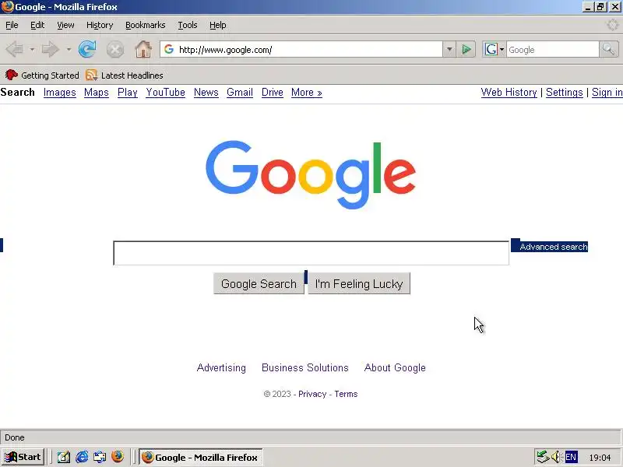Stop loading the page
The height and width of the screenshot is (467, 623).
pos(115,50)
